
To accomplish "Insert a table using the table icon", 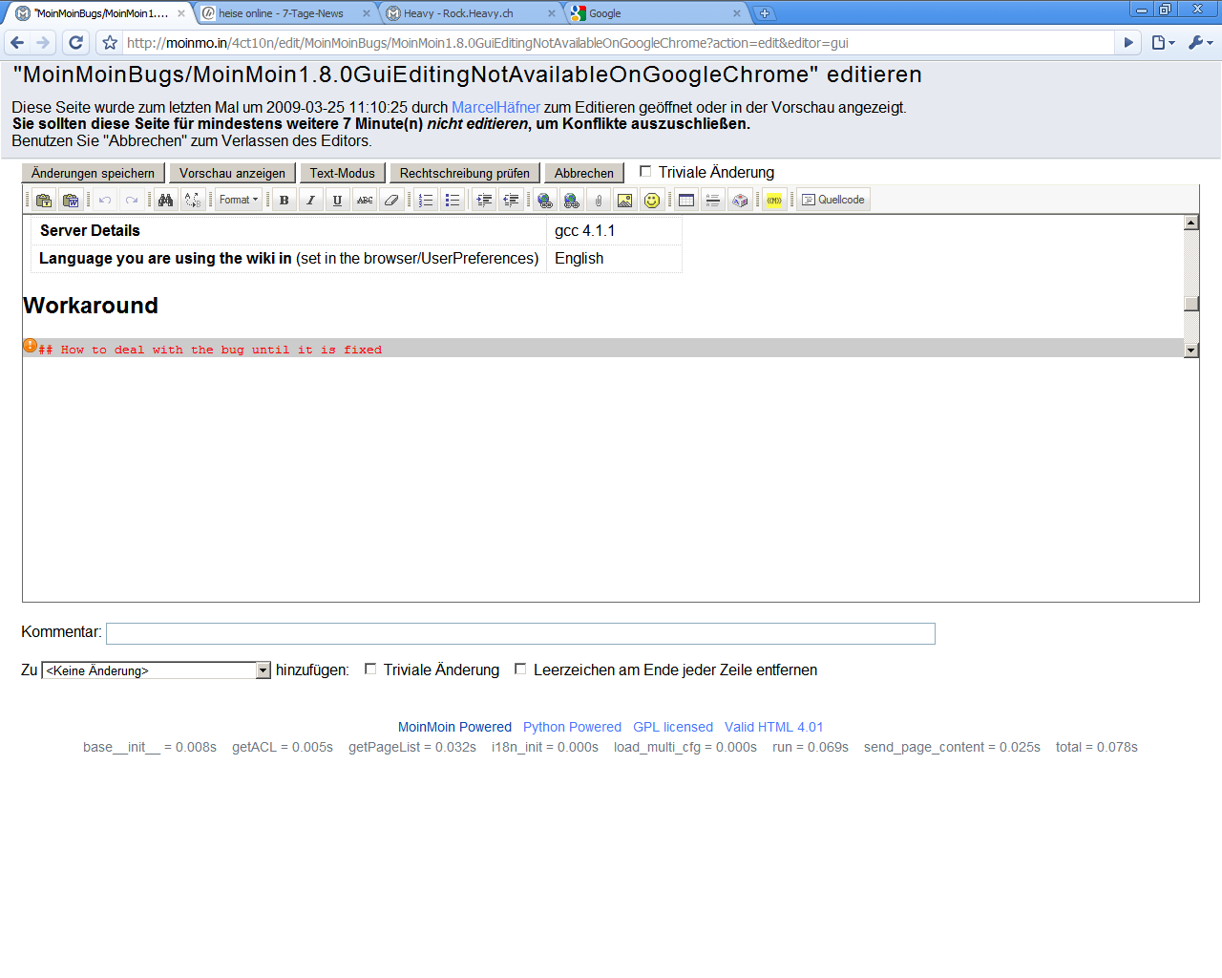I will click(686, 200).
